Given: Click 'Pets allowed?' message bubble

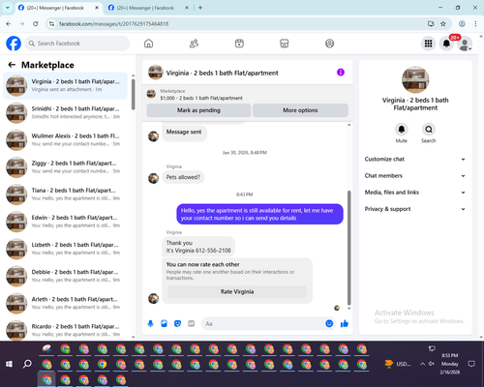Looking at the screenshot, I should coord(183,177).
